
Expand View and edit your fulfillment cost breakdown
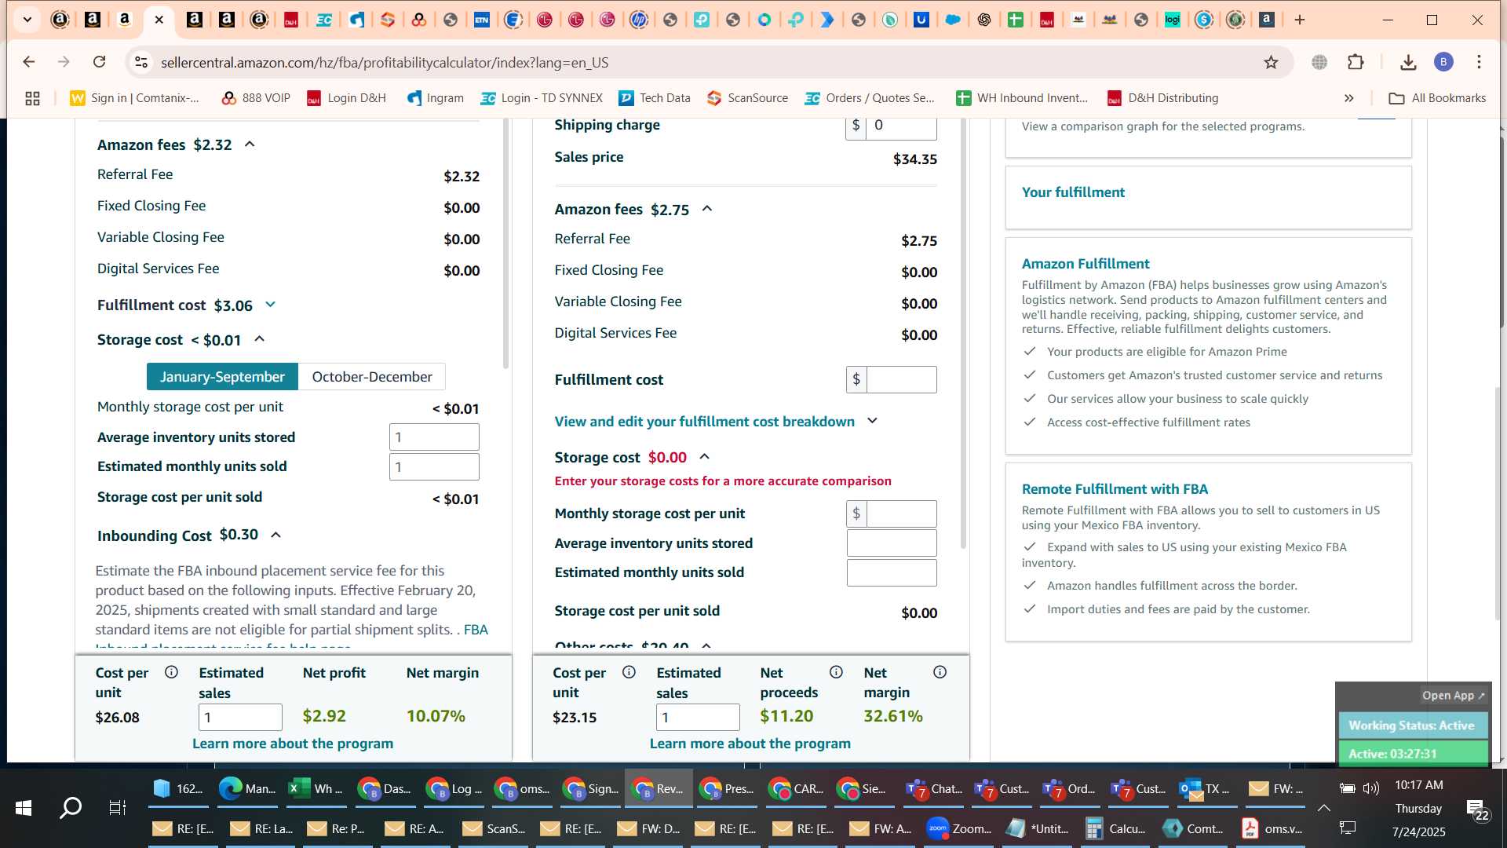click(872, 421)
